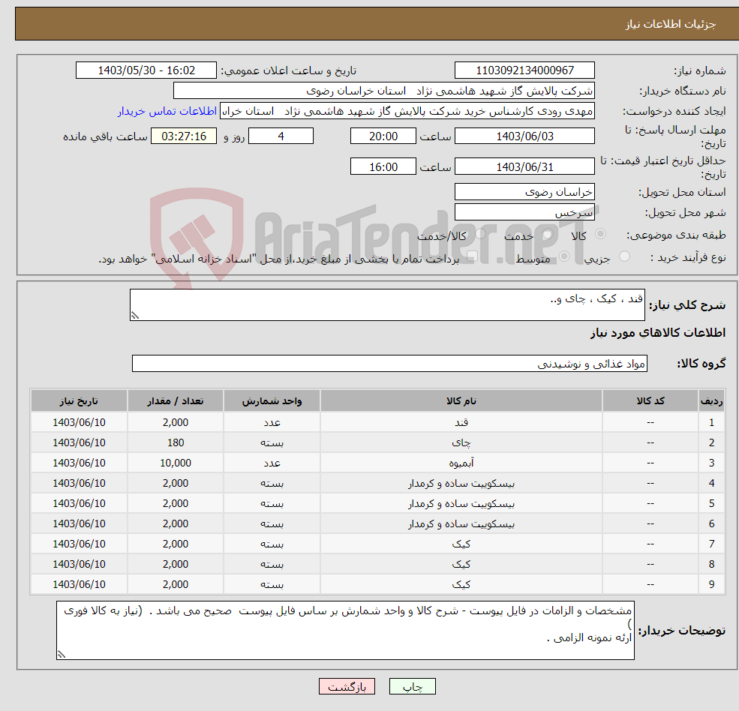Click the quantity 180 cell
Viewport: 739px width, 711px height.
click(x=176, y=442)
